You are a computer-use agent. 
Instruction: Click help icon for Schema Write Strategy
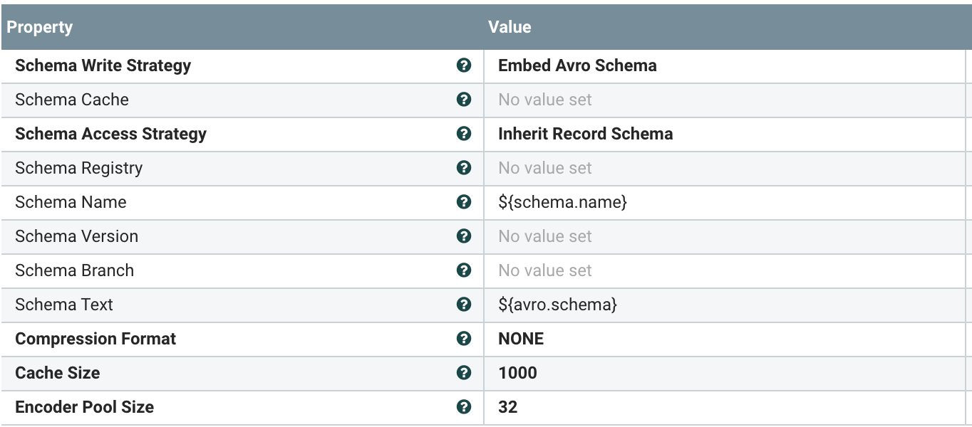(463, 65)
